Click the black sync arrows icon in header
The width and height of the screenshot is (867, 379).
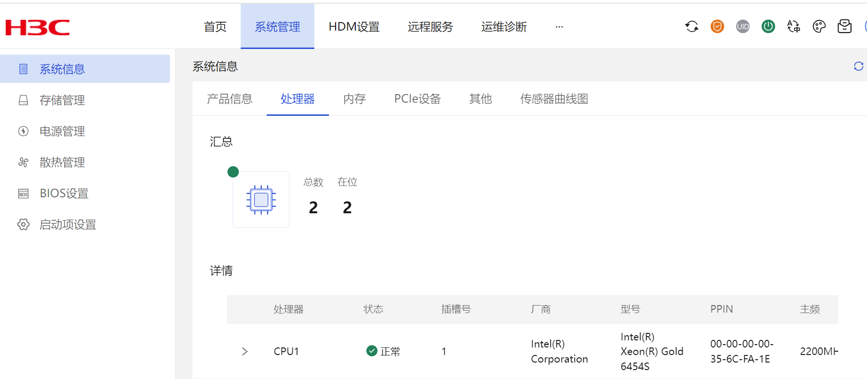pos(692,27)
